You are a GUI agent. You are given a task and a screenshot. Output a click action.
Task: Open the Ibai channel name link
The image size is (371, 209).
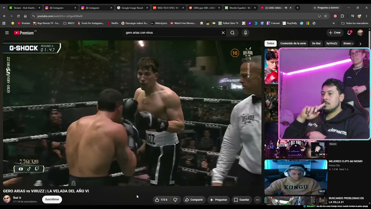point(16,198)
